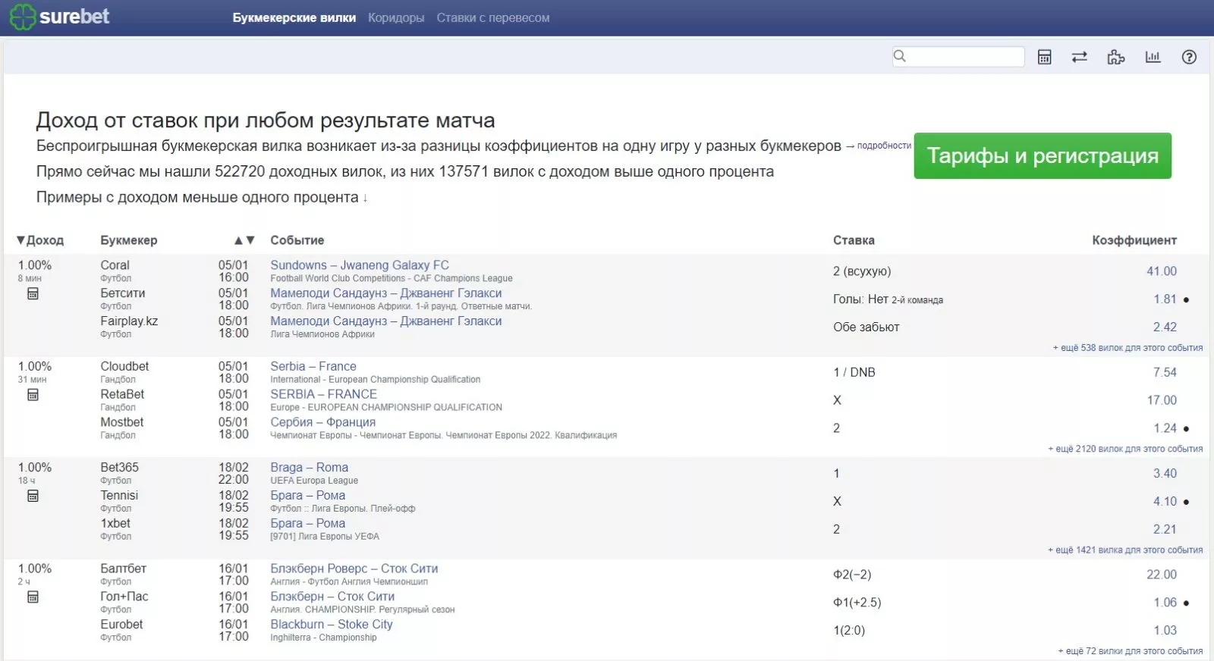Open the bar chart statistics icon
Viewport: 1214px width, 661px height.
1153,57
